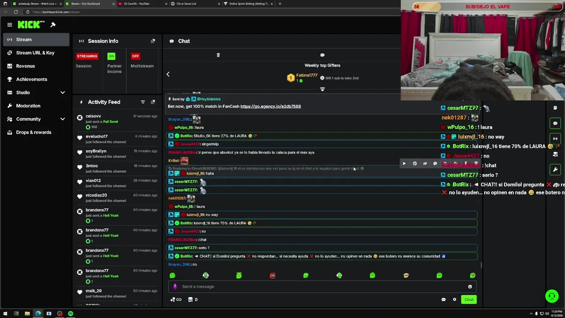Expand the Studio sidebar section

(63, 93)
